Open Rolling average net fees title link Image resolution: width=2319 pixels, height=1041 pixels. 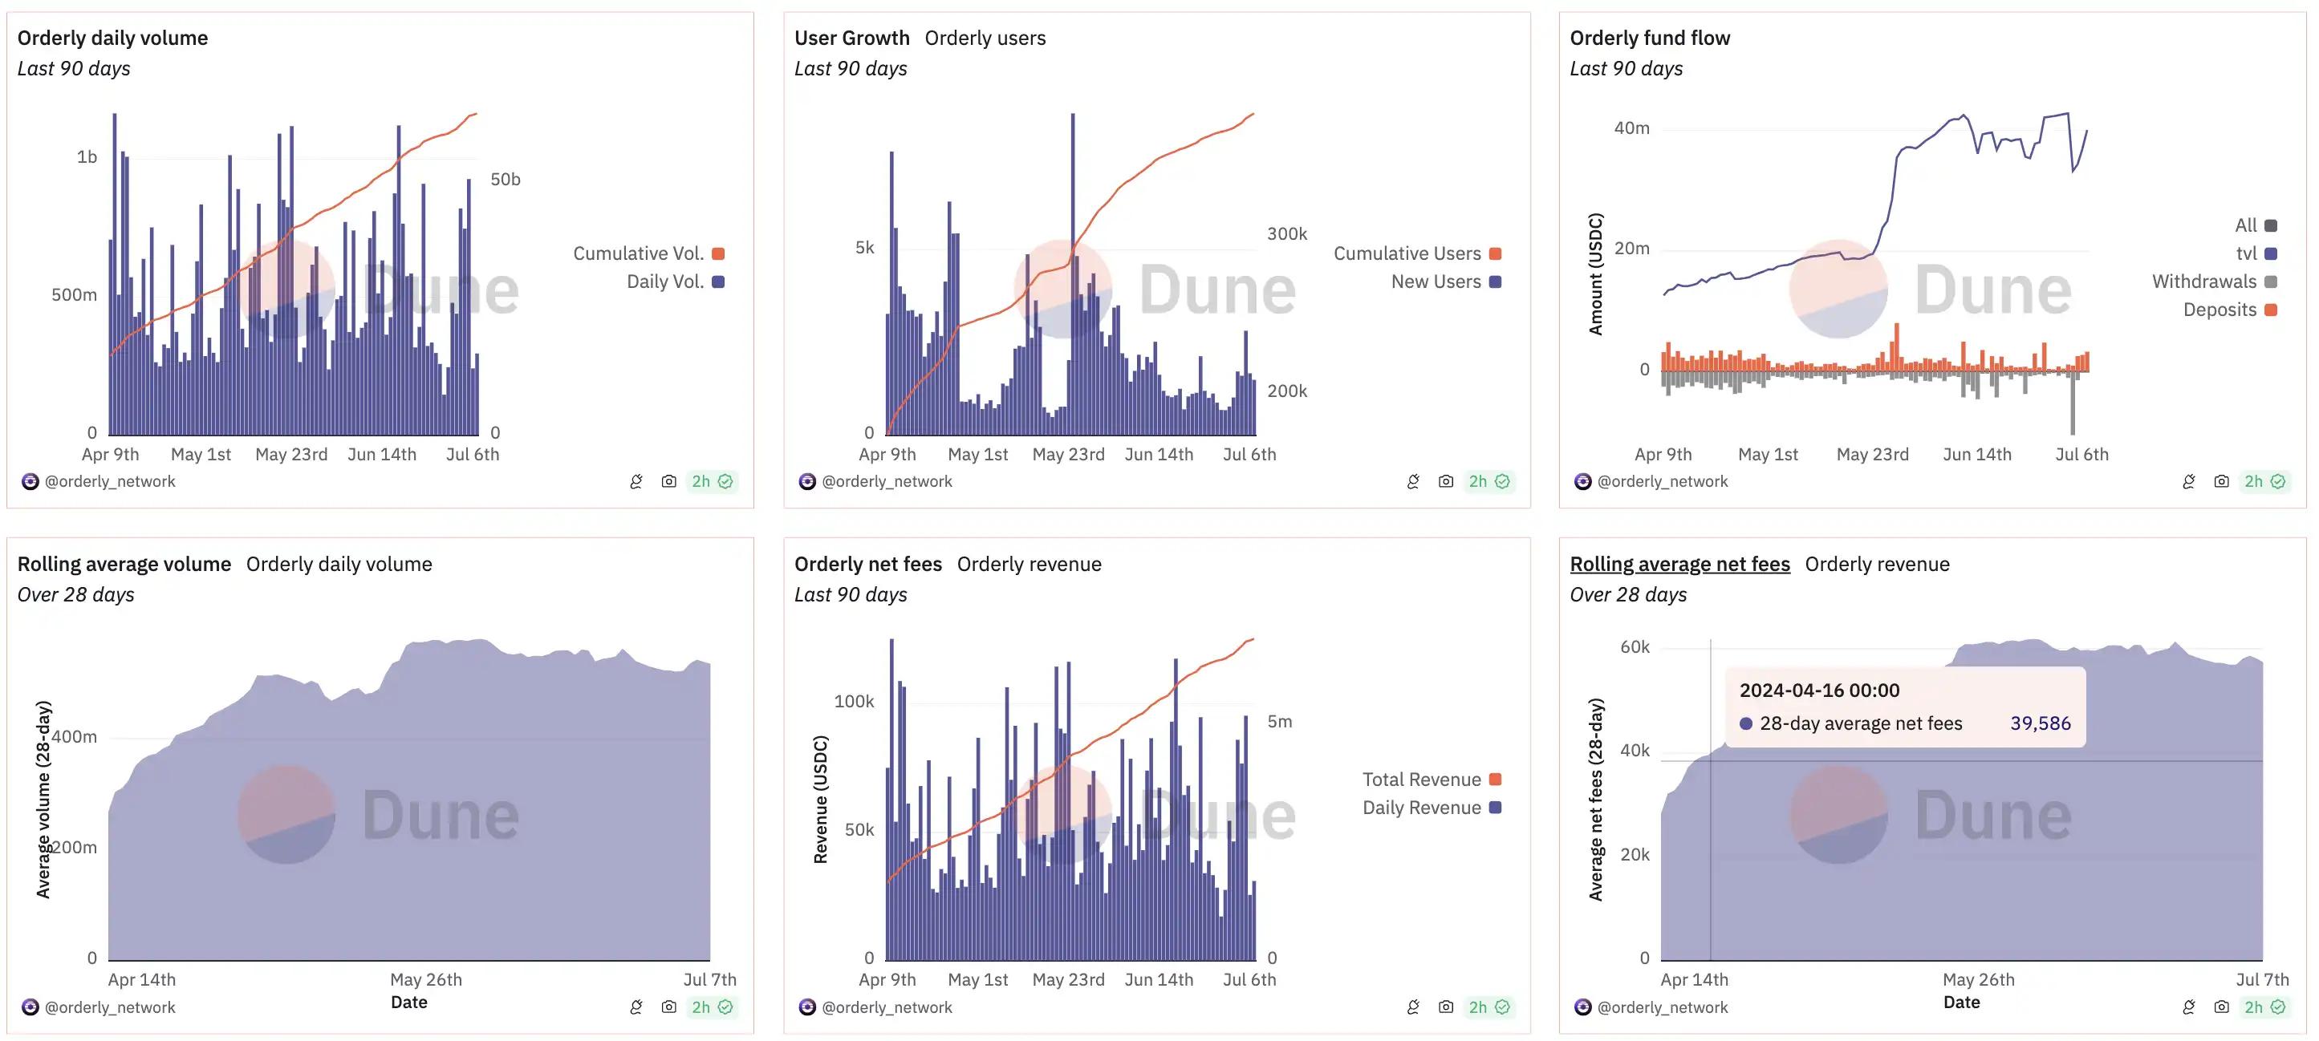click(x=1679, y=564)
